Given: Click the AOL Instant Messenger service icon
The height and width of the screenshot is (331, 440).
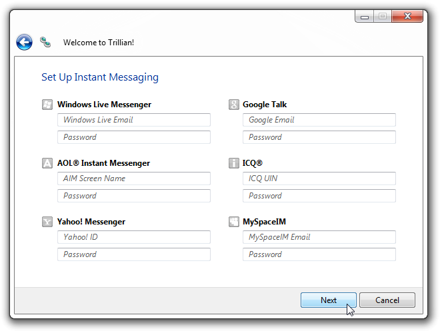Looking at the screenshot, I should [x=47, y=163].
